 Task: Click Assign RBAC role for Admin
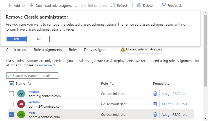(x=174, y=94)
